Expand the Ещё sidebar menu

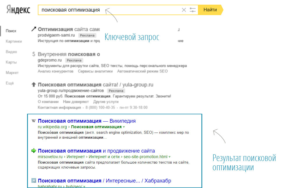[x=10, y=83]
